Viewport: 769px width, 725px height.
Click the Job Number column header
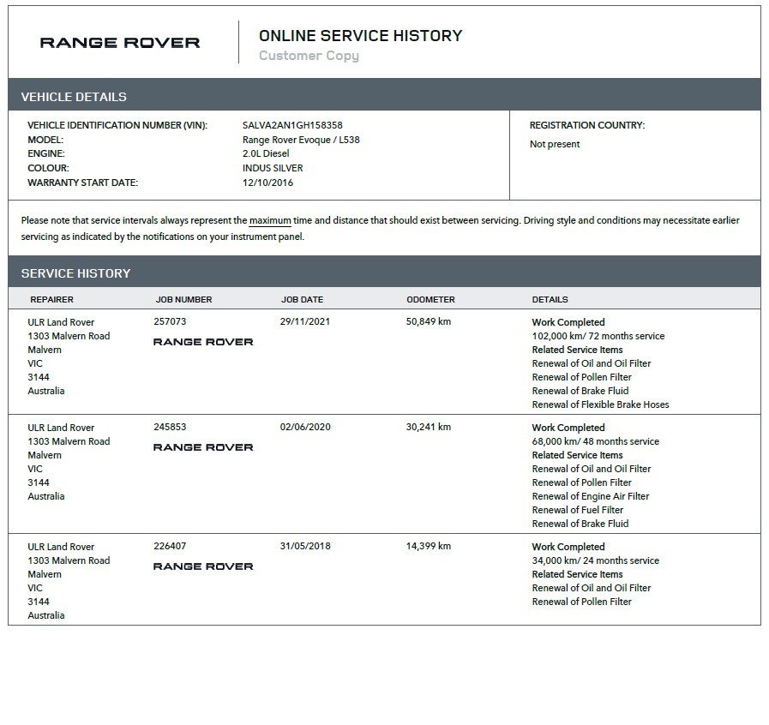[x=183, y=300]
